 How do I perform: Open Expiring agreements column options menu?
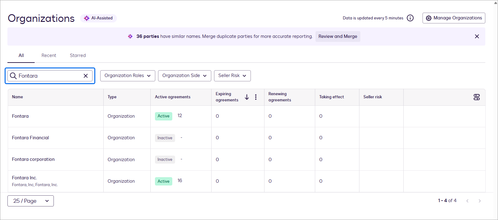(256, 97)
